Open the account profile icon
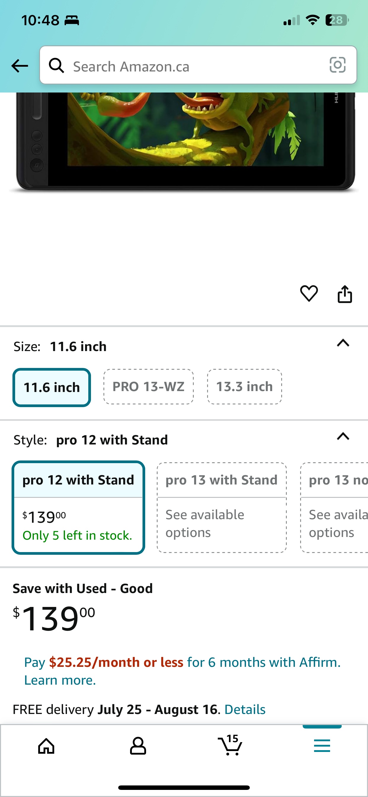The image size is (368, 797). click(x=138, y=746)
